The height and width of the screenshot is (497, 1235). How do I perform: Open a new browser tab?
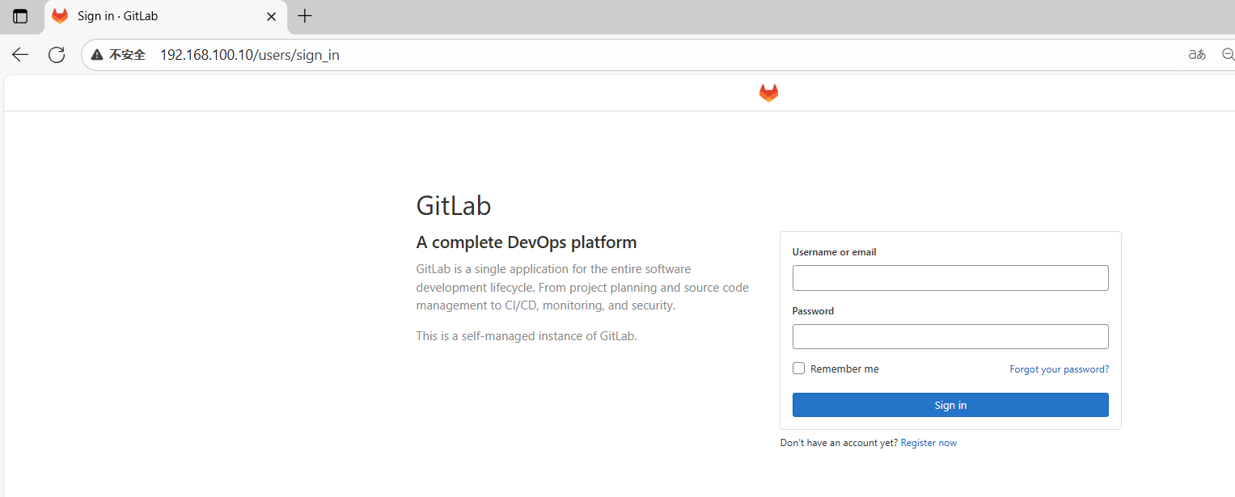point(304,16)
